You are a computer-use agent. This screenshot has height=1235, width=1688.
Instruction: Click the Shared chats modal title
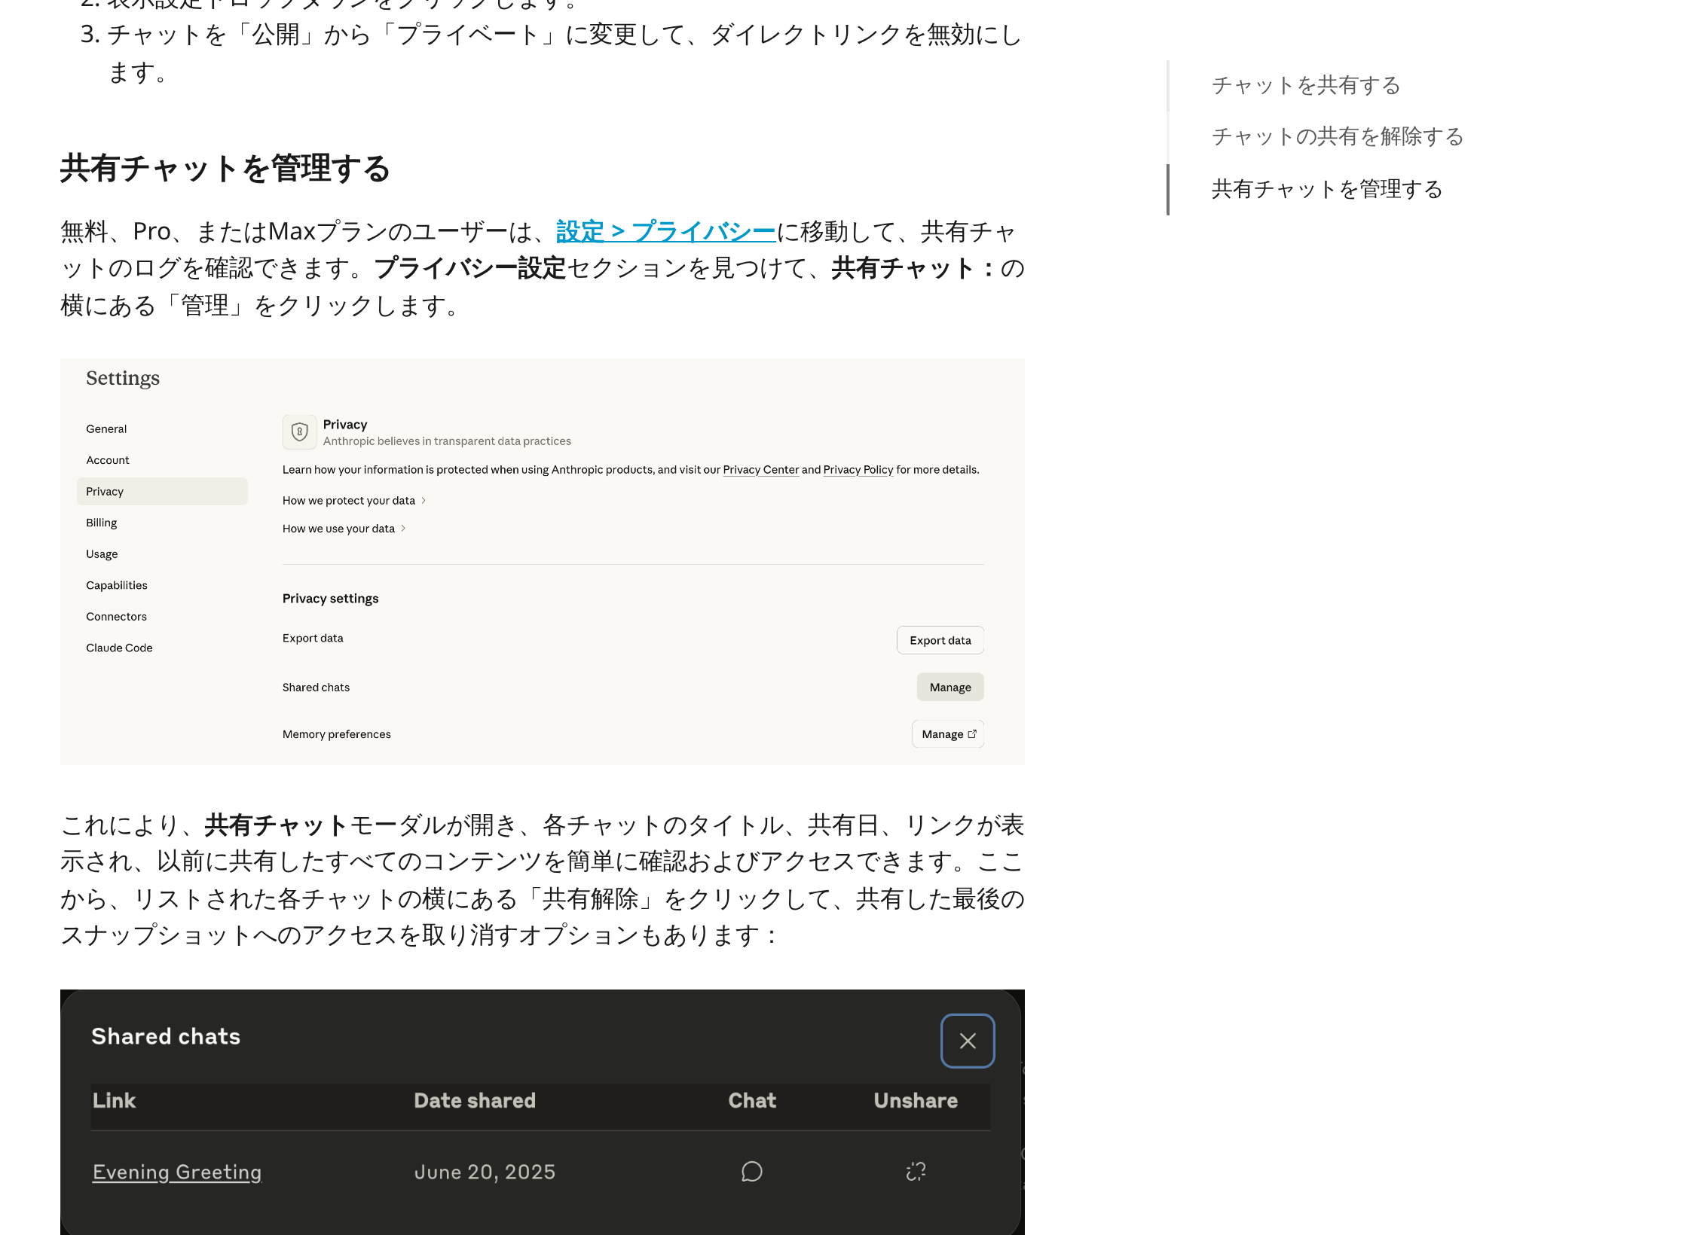(166, 1036)
